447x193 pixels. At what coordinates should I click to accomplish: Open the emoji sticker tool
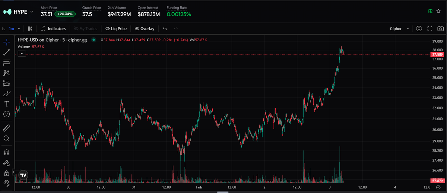pyautogui.click(x=6, y=114)
